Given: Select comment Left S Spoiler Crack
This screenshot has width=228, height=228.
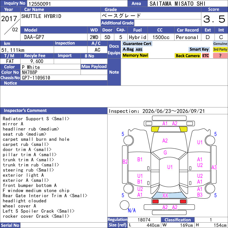Looking at the screenshot, I should [38, 211].
